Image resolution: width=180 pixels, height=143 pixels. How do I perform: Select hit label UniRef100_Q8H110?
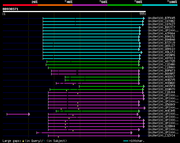[x=161, y=49]
